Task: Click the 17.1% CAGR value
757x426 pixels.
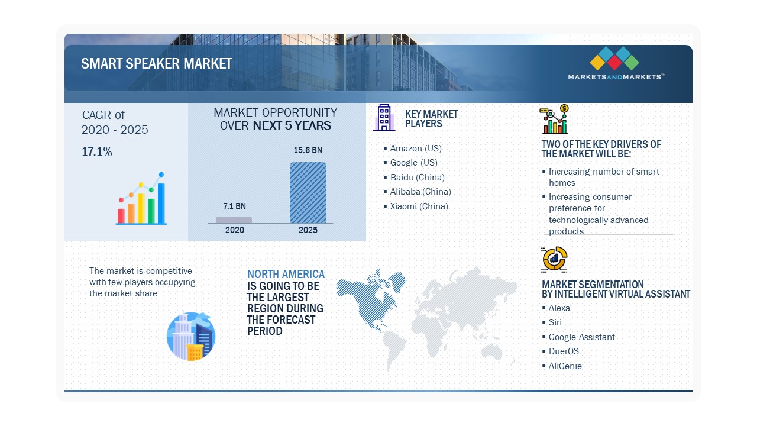Action: point(97,152)
